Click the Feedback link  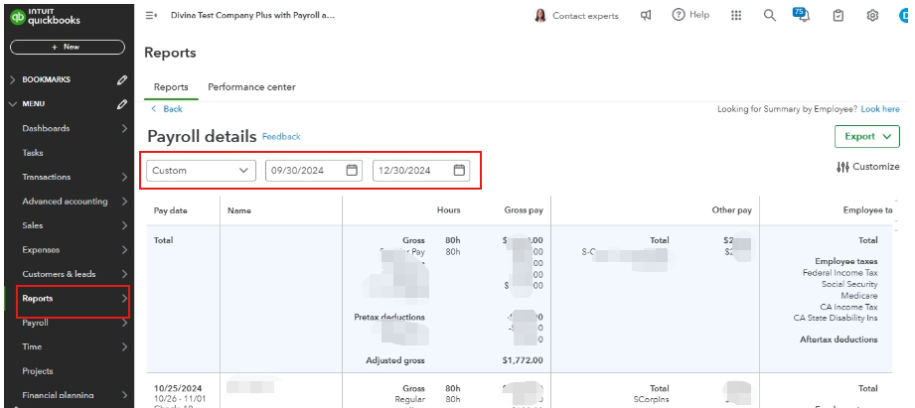(x=281, y=136)
